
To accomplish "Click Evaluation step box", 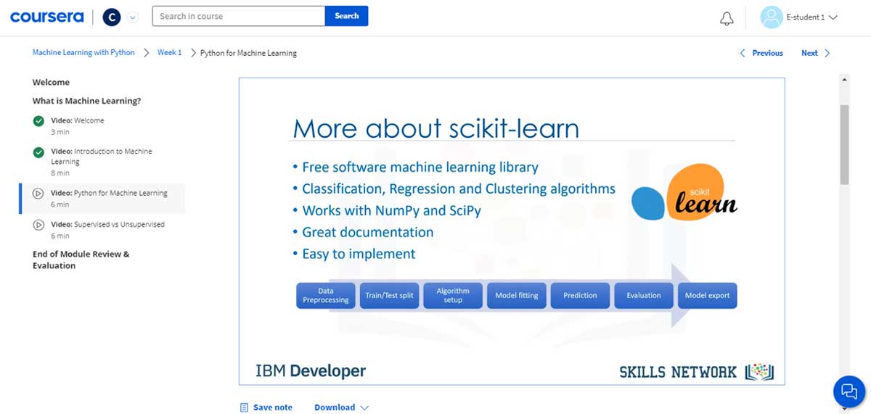I will [644, 295].
